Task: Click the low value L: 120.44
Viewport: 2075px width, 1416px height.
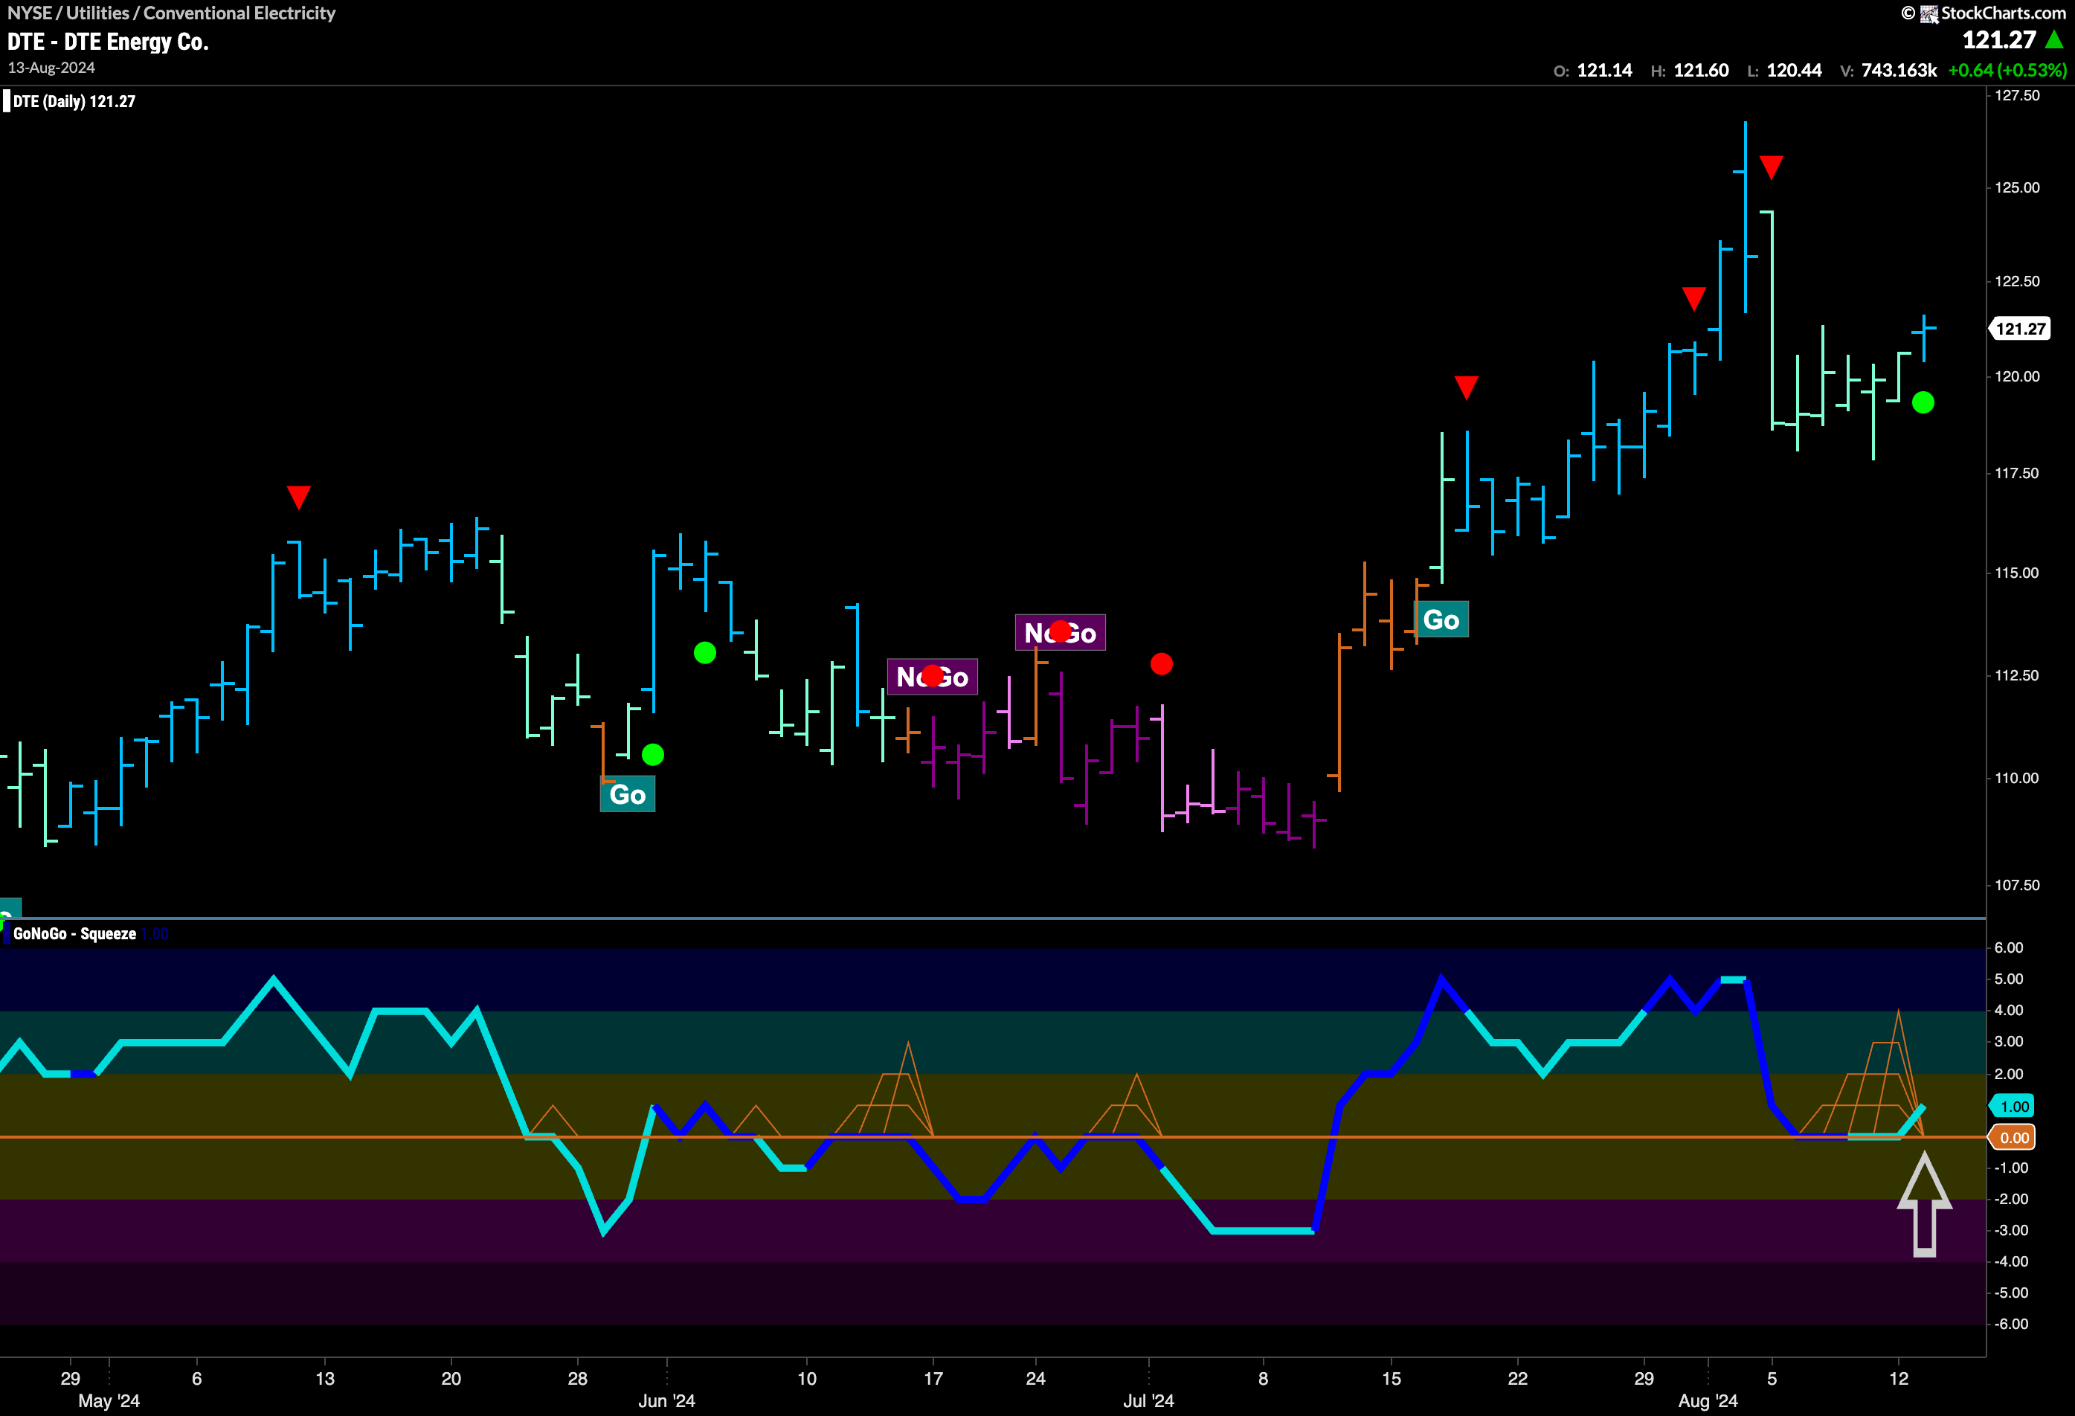Action: point(1784,71)
